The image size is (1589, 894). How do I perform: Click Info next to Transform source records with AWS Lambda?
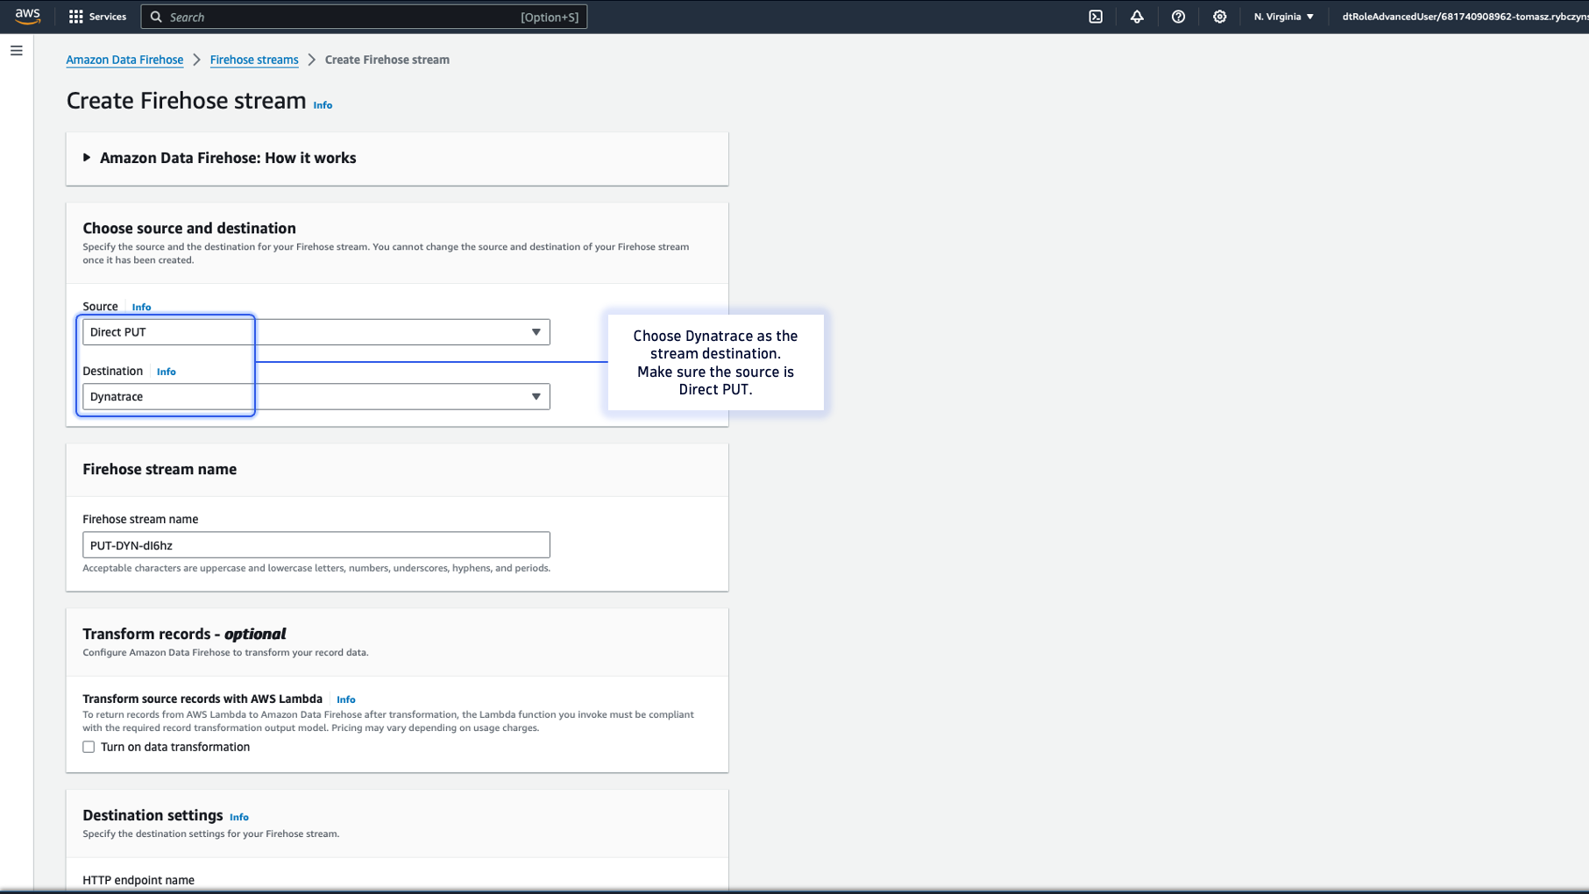[345, 699]
